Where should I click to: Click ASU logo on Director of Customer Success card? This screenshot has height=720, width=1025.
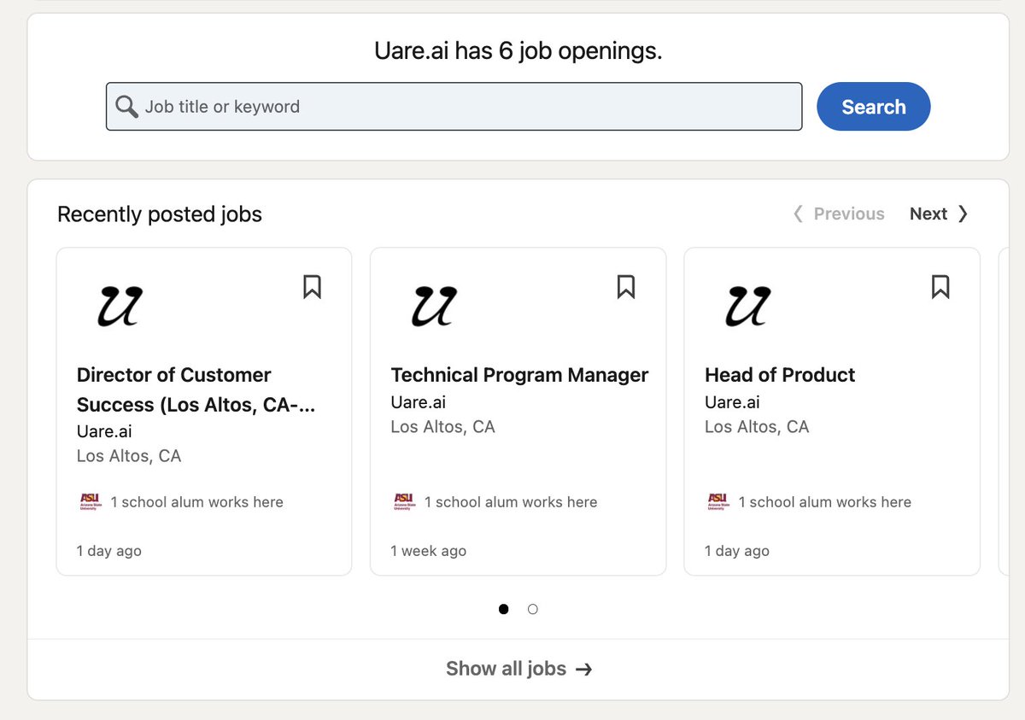pyautogui.click(x=90, y=502)
